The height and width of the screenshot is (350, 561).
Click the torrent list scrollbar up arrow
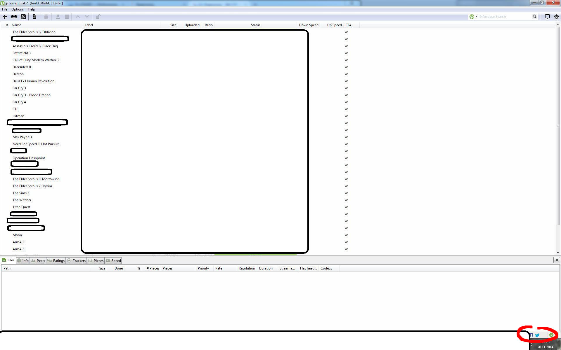pos(558,24)
